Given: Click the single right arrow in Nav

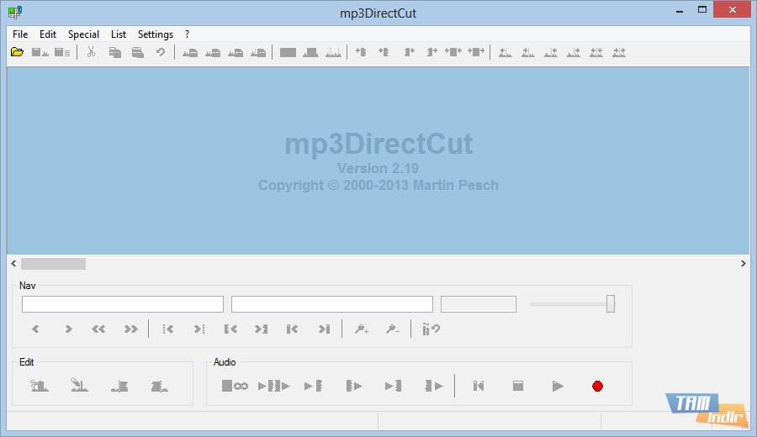Looking at the screenshot, I should (x=68, y=329).
